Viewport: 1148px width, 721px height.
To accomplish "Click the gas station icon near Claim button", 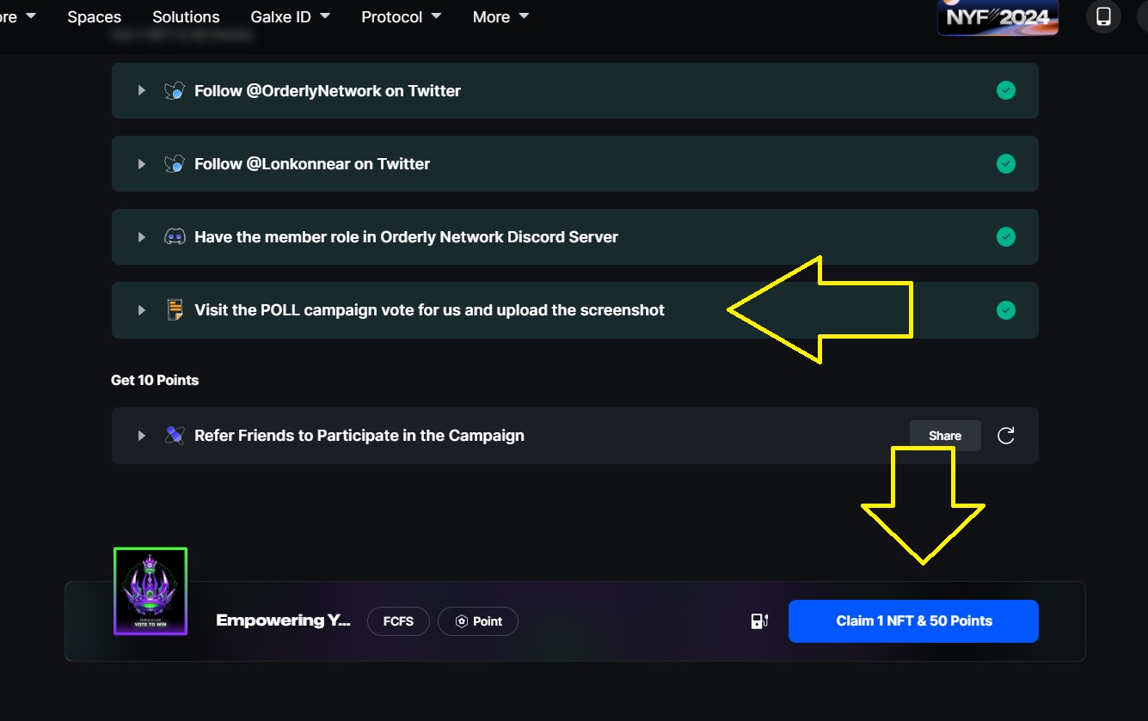I will point(759,621).
